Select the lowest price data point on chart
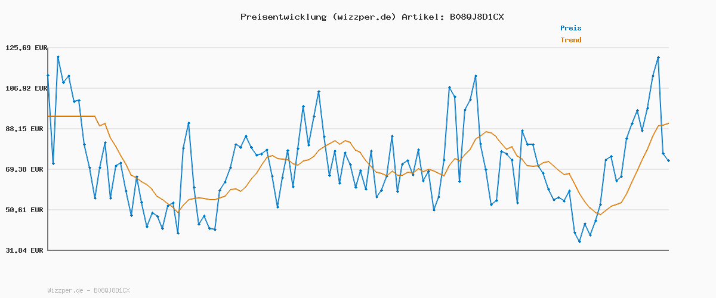The image size is (716, 298). click(x=579, y=241)
